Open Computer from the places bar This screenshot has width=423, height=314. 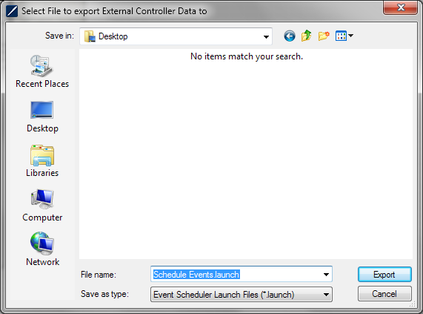(x=42, y=206)
